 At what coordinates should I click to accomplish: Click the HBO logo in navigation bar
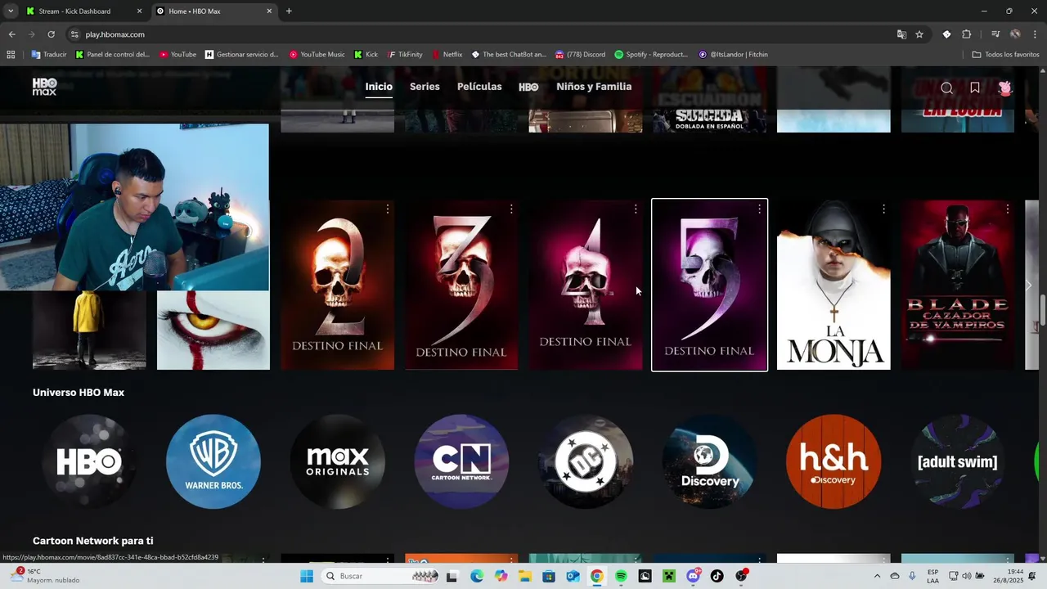pos(528,87)
